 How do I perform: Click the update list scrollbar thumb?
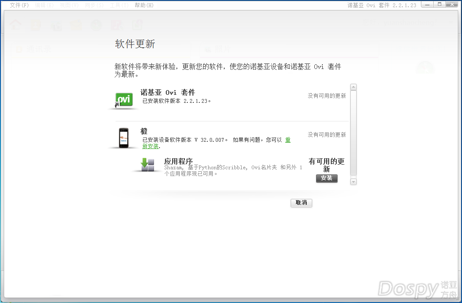point(353,132)
